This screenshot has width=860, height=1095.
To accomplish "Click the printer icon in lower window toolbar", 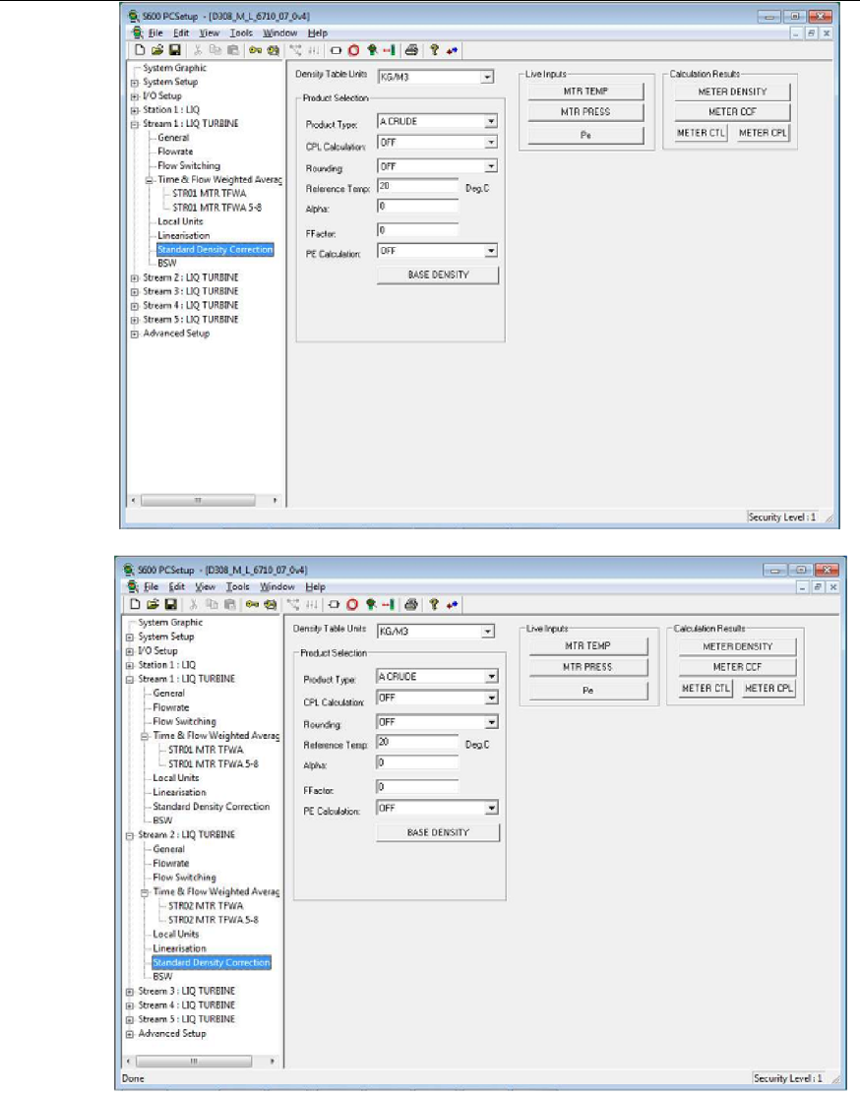I will (x=410, y=605).
